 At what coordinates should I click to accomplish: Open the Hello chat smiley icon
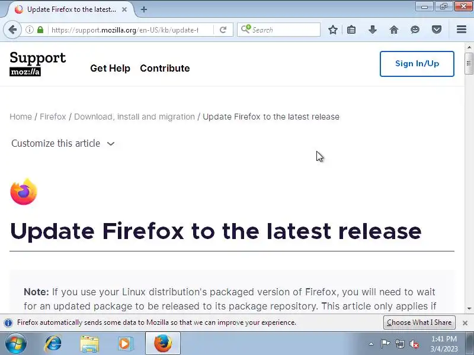click(415, 30)
